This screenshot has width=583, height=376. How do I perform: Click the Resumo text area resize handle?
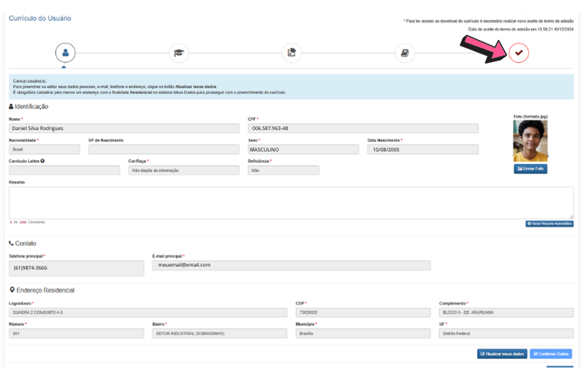click(x=571, y=216)
